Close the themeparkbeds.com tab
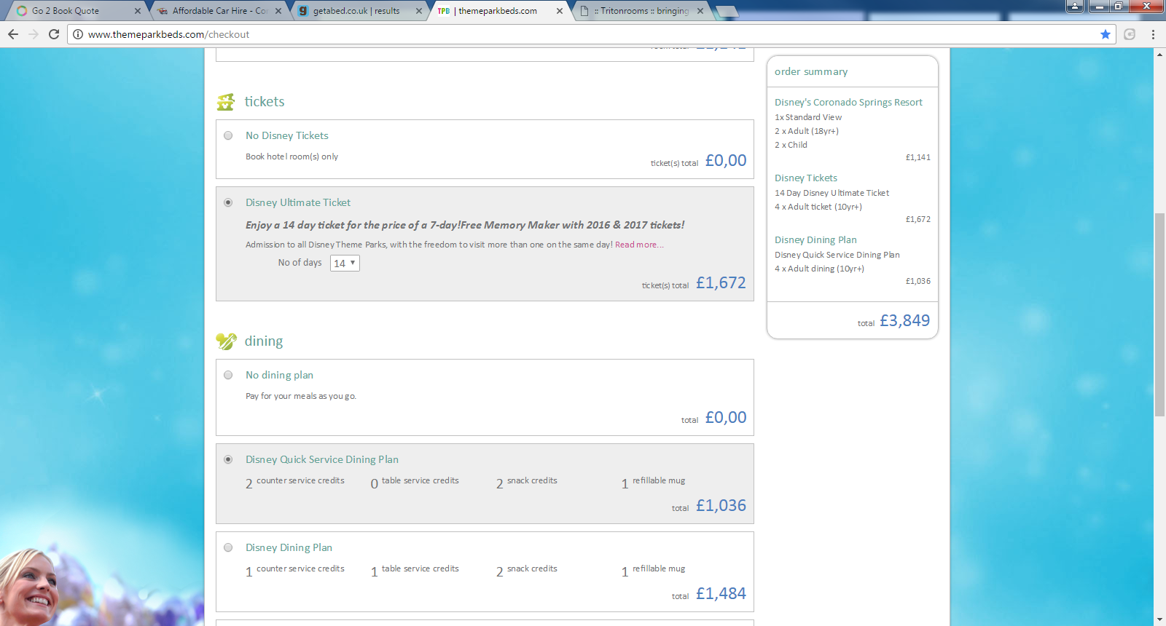 coord(560,11)
